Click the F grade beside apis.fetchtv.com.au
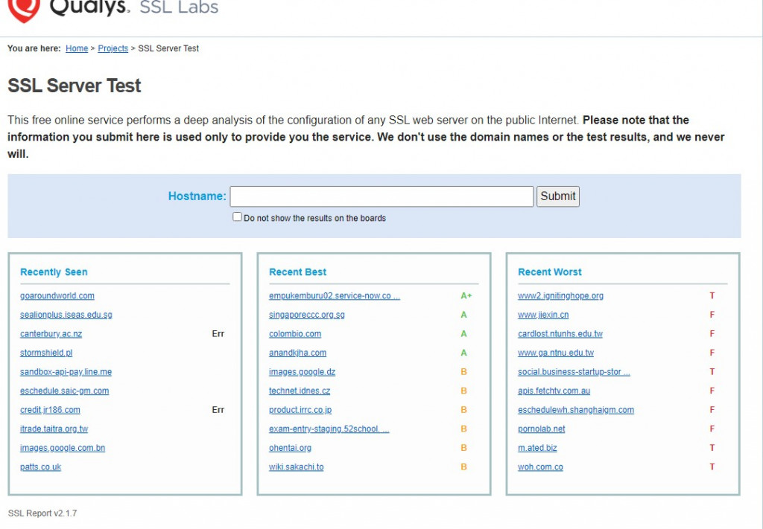Viewport: 763px width, 529px height. [x=712, y=391]
